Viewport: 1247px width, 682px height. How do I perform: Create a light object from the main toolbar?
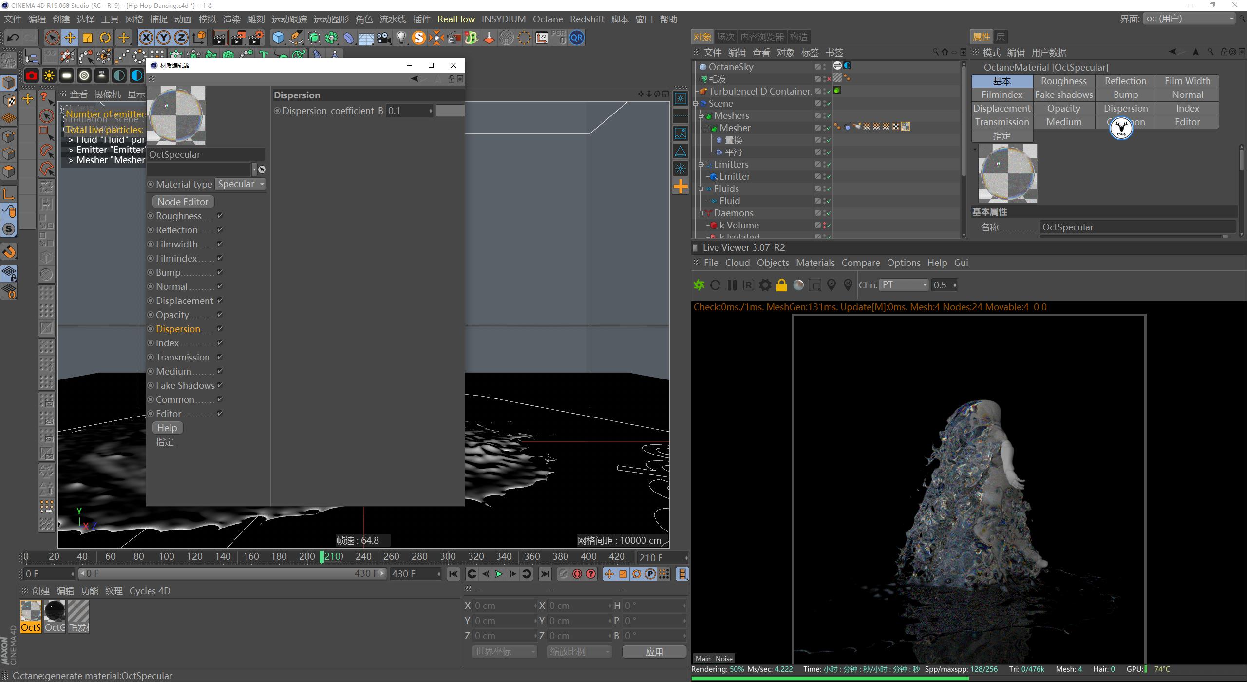(x=401, y=38)
